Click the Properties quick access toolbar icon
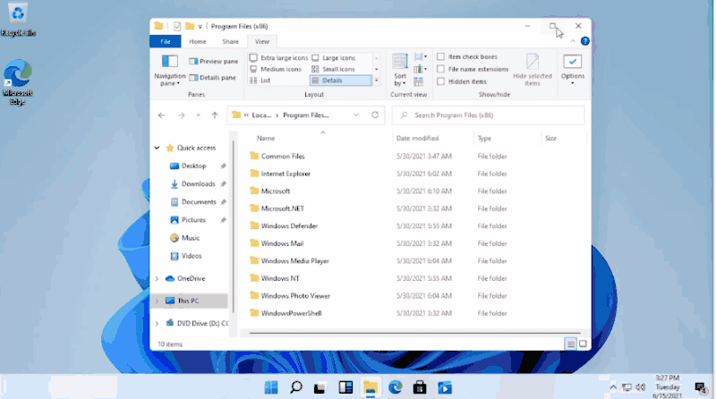The width and height of the screenshot is (716, 399). pos(177,26)
